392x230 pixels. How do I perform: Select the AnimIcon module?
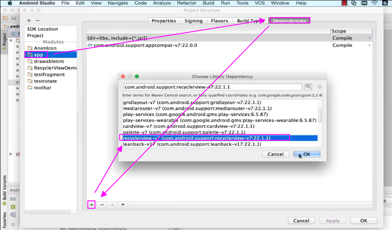click(51, 48)
